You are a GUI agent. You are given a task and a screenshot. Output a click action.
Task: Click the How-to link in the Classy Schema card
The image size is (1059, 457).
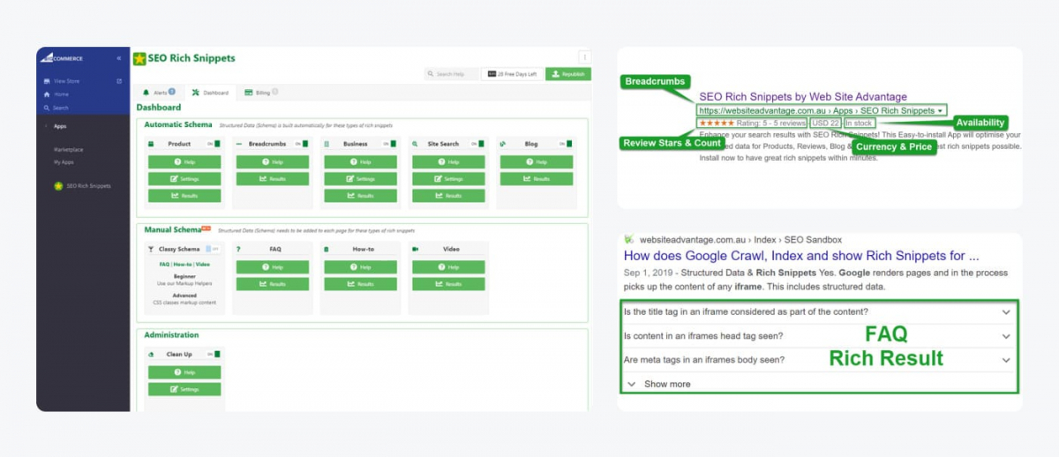pos(183,265)
